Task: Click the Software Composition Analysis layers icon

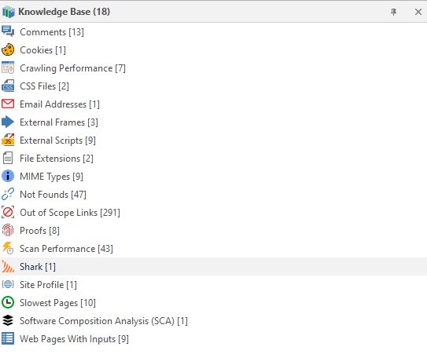Action: click(8, 320)
